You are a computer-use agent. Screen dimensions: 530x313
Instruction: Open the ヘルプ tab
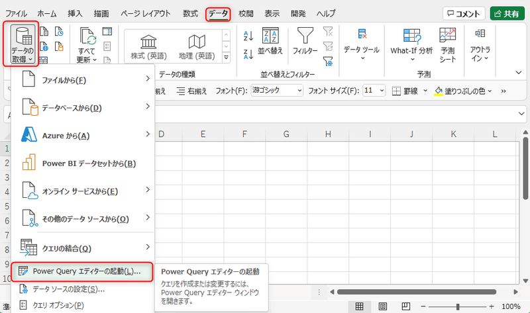point(326,13)
